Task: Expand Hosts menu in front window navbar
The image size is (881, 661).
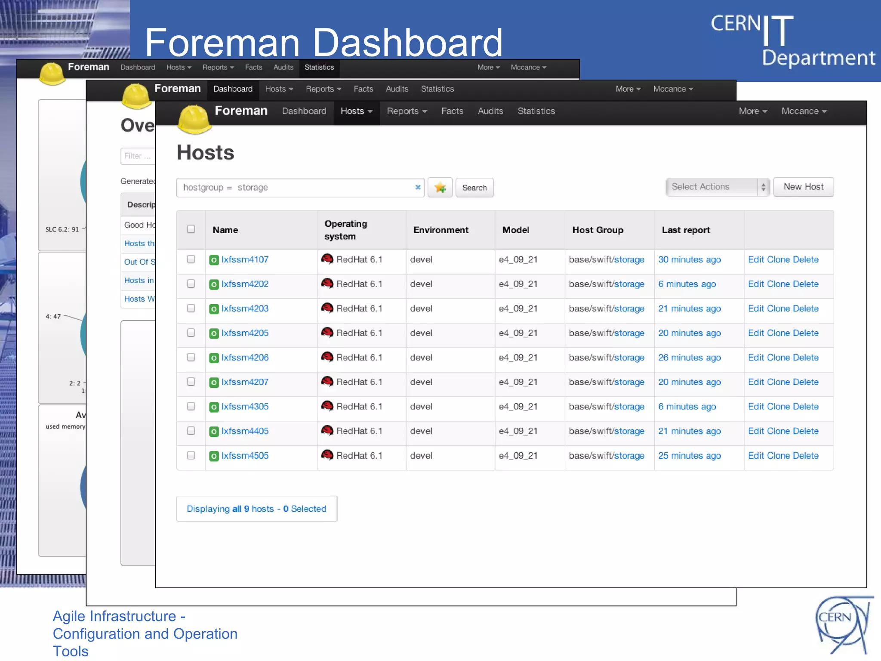Action: pos(357,111)
